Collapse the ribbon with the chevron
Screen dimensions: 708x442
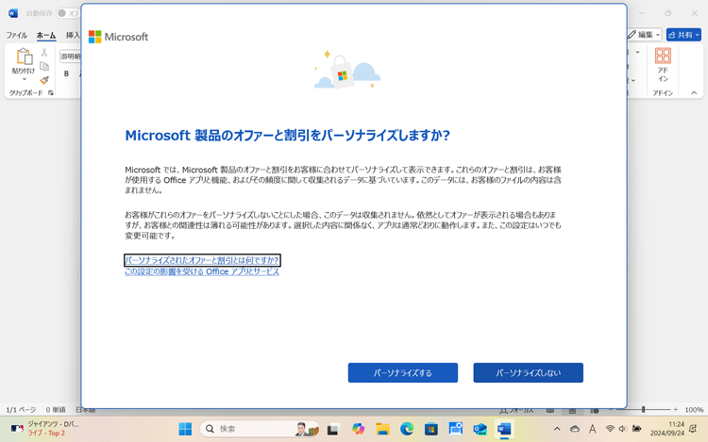(694, 93)
